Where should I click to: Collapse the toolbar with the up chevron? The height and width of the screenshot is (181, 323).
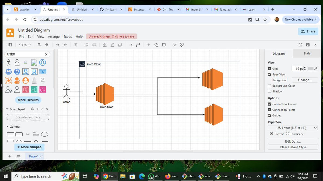315,45
